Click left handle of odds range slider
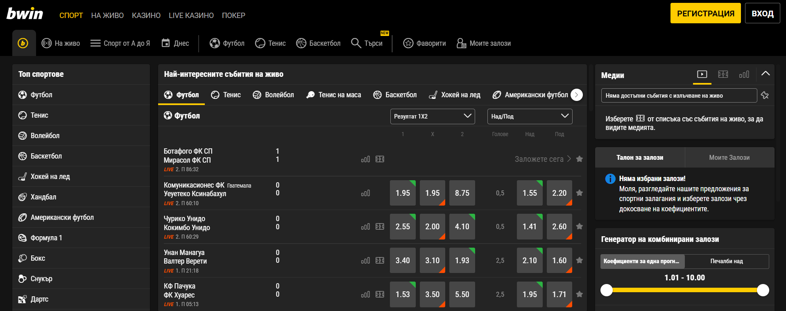The width and height of the screenshot is (786, 311). [x=607, y=290]
